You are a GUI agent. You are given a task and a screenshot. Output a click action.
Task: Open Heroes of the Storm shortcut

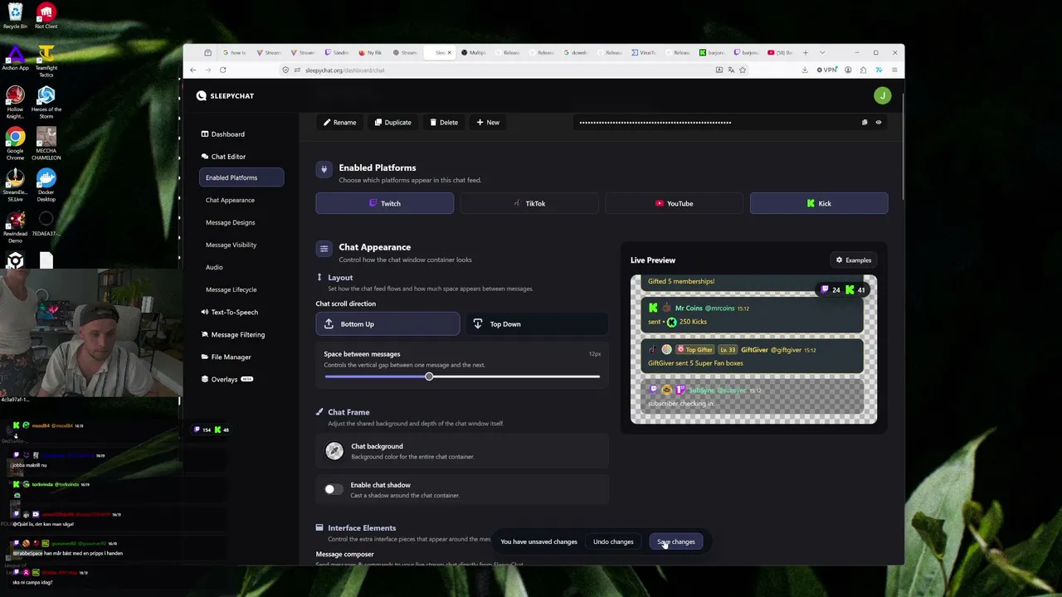[46, 102]
